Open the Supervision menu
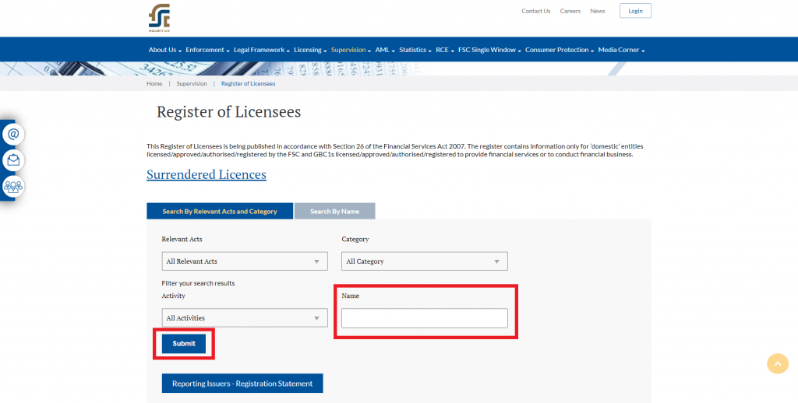The image size is (798, 403). [x=350, y=50]
